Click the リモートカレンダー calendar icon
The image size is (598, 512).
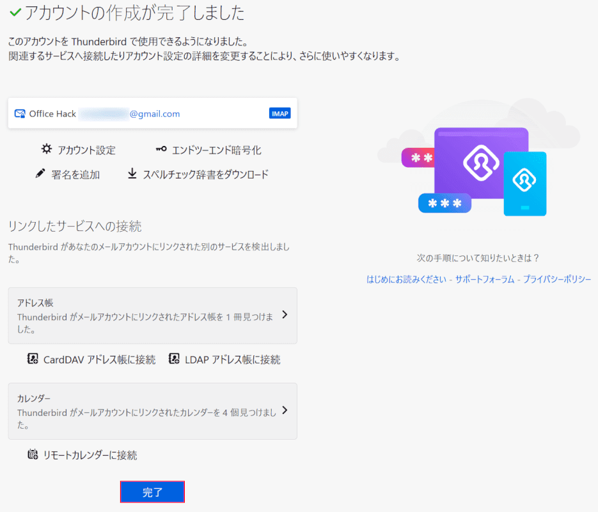[x=33, y=454]
